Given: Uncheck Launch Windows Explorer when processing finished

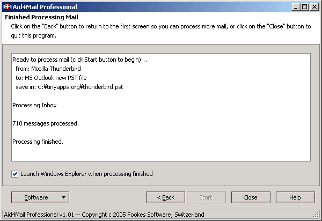Looking at the screenshot, I should (x=14, y=174).
